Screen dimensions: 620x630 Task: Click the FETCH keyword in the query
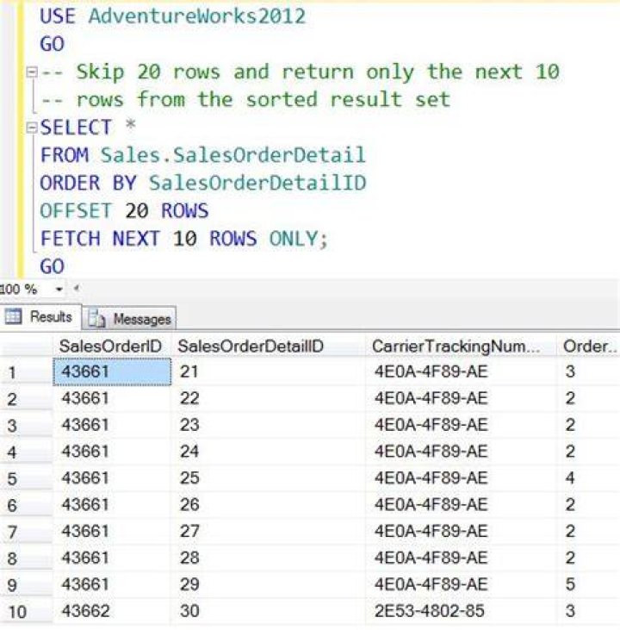click(70, 238)
